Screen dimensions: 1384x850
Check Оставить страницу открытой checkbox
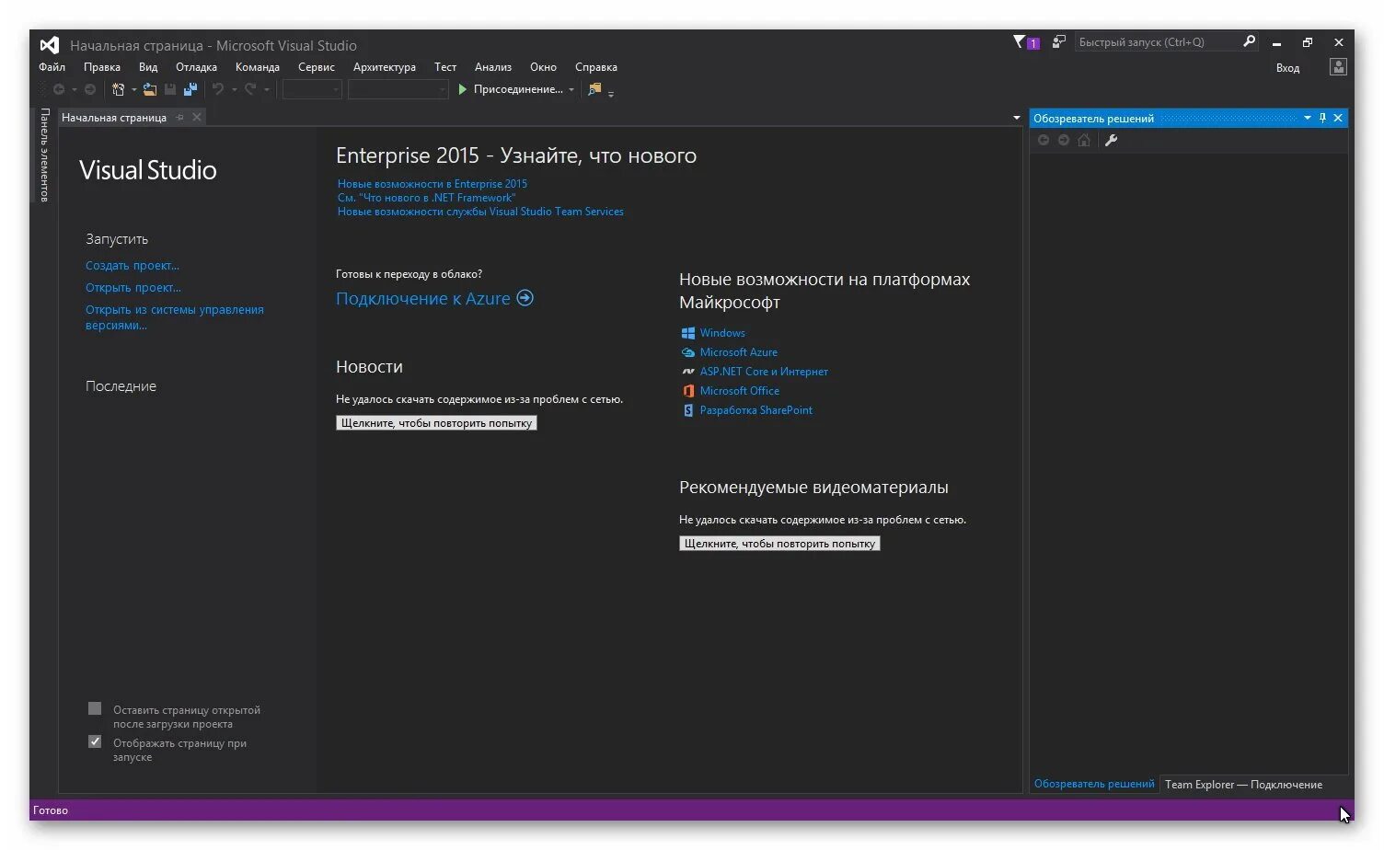tap(95, 708)
